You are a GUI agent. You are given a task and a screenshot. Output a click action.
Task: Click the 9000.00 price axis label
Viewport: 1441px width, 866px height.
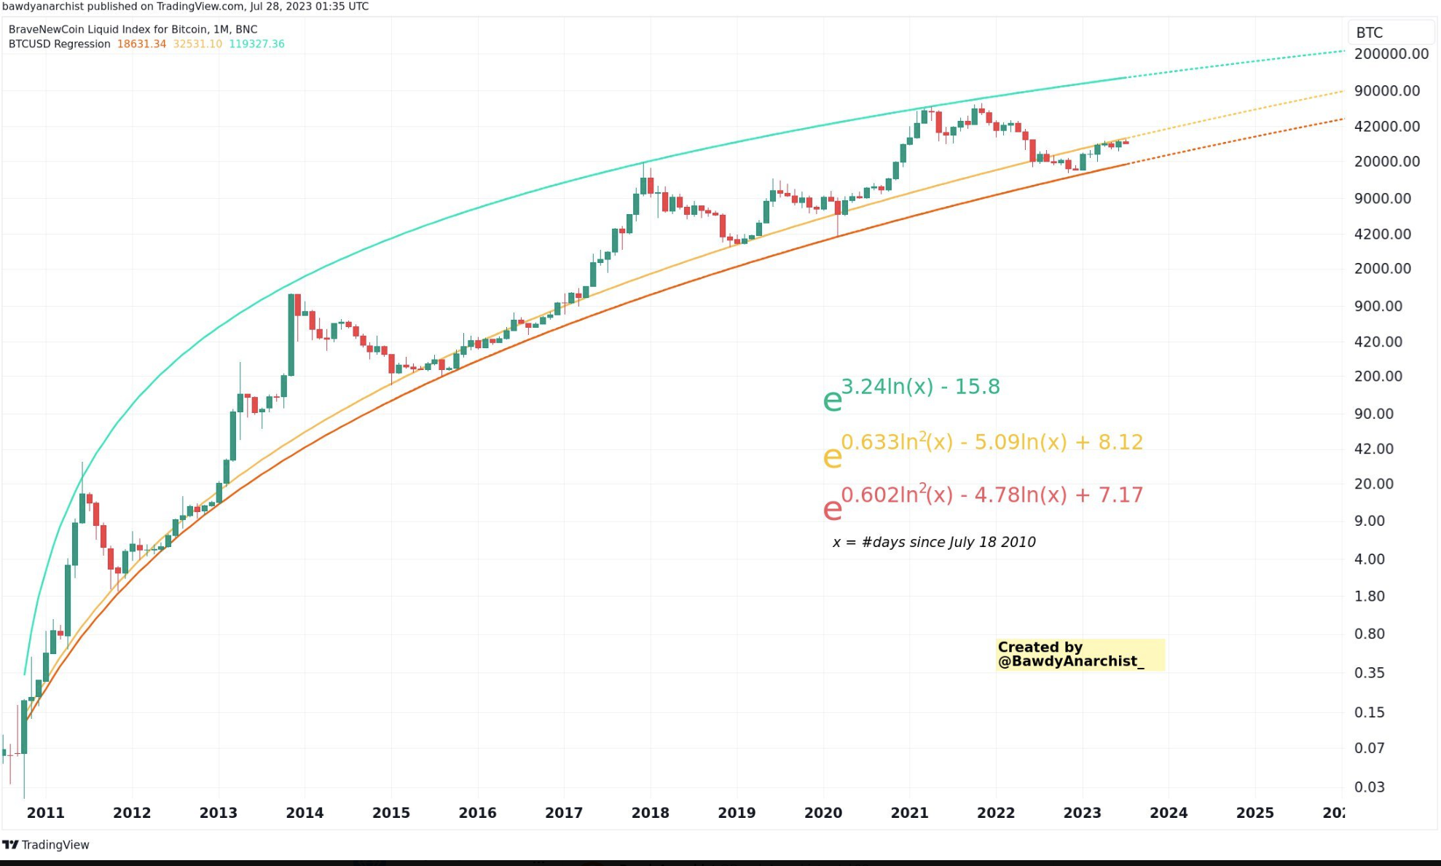(1382, 199)
